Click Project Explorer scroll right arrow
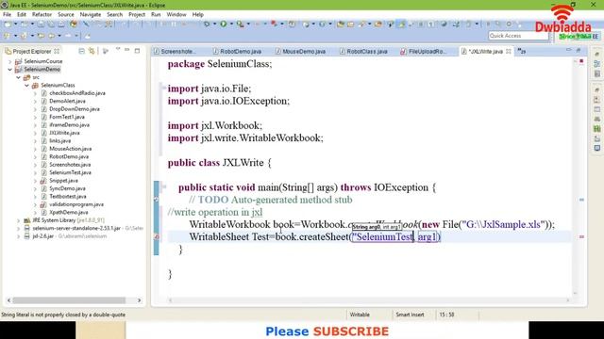Image resolution: width=604 pixels, height=339 pixels. [x=139, y=300]
